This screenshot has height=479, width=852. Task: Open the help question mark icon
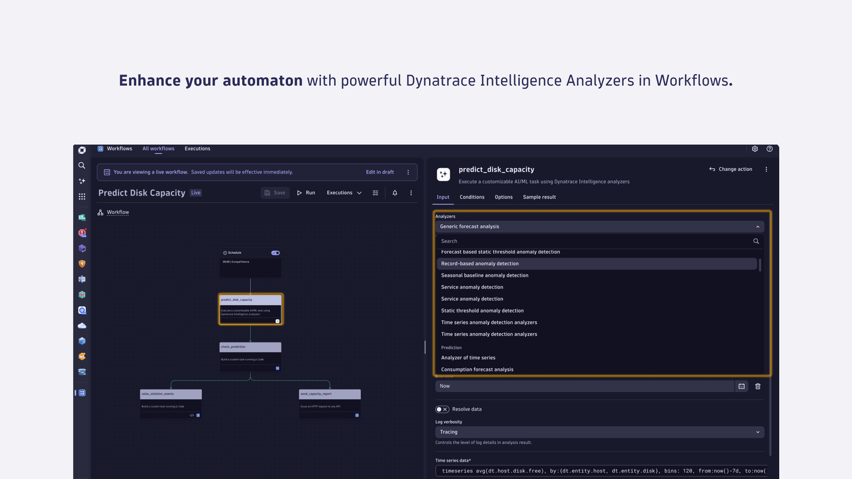[769, 149]
